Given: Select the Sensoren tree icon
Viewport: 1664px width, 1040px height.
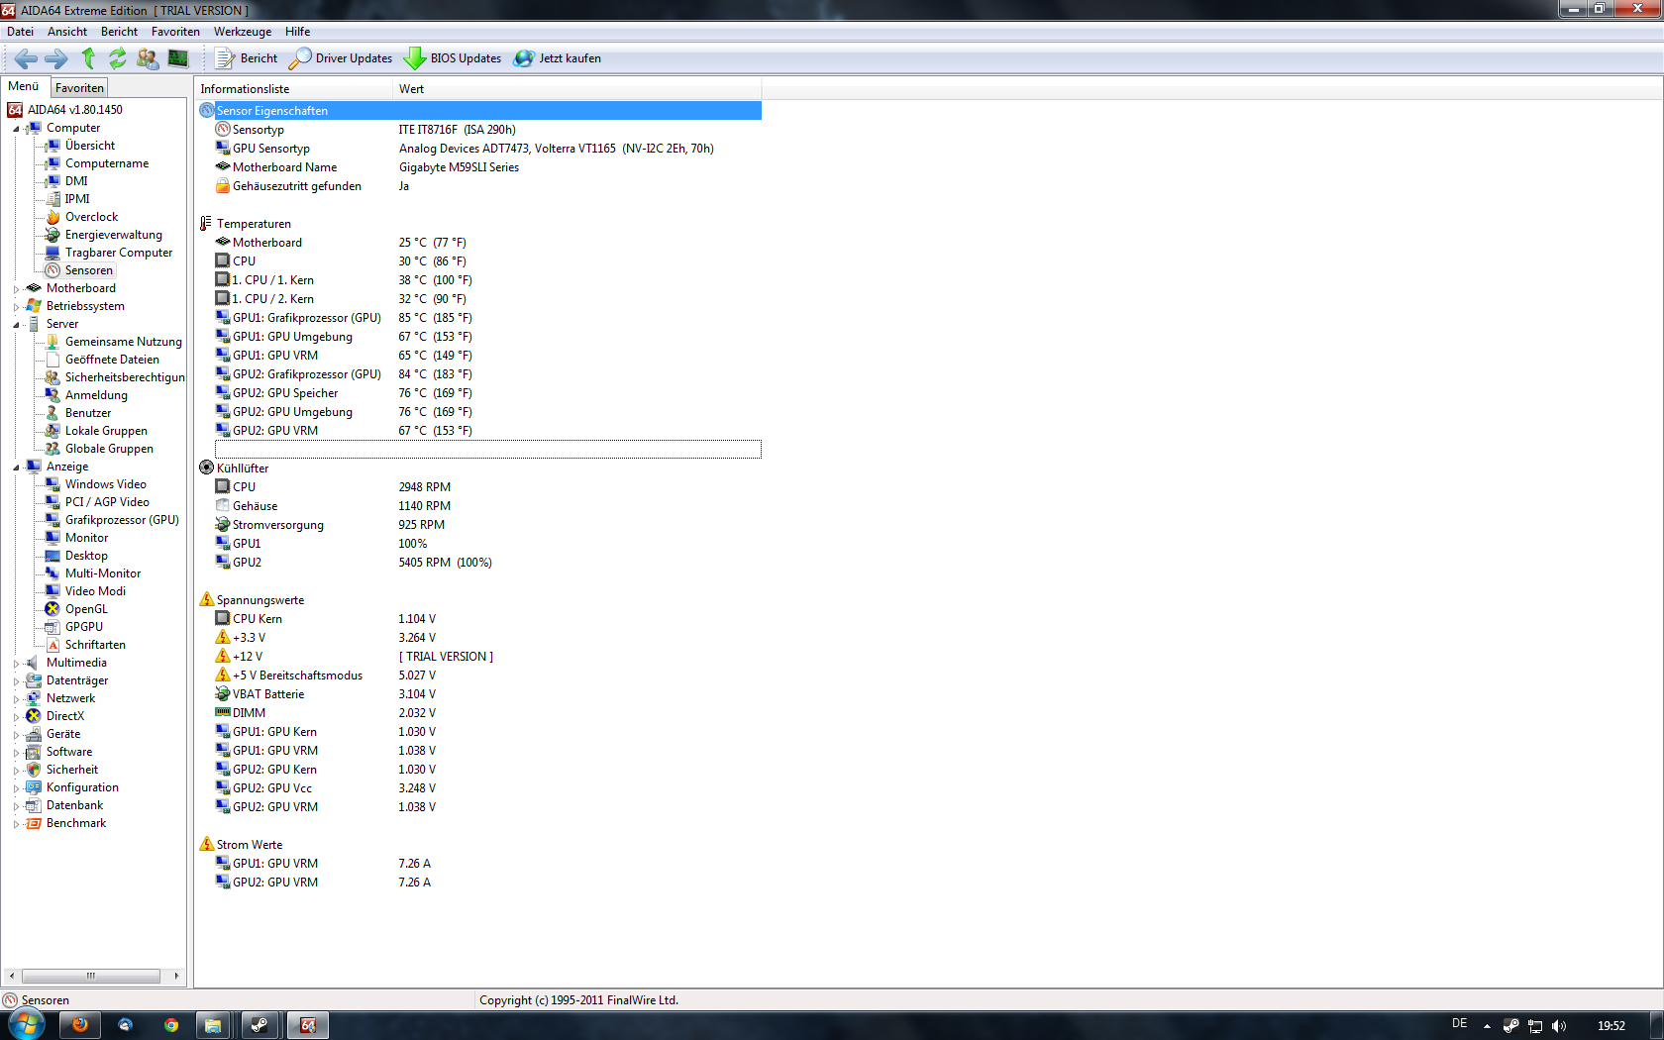Looking at the screenshot, I should [x=52, y=270].
